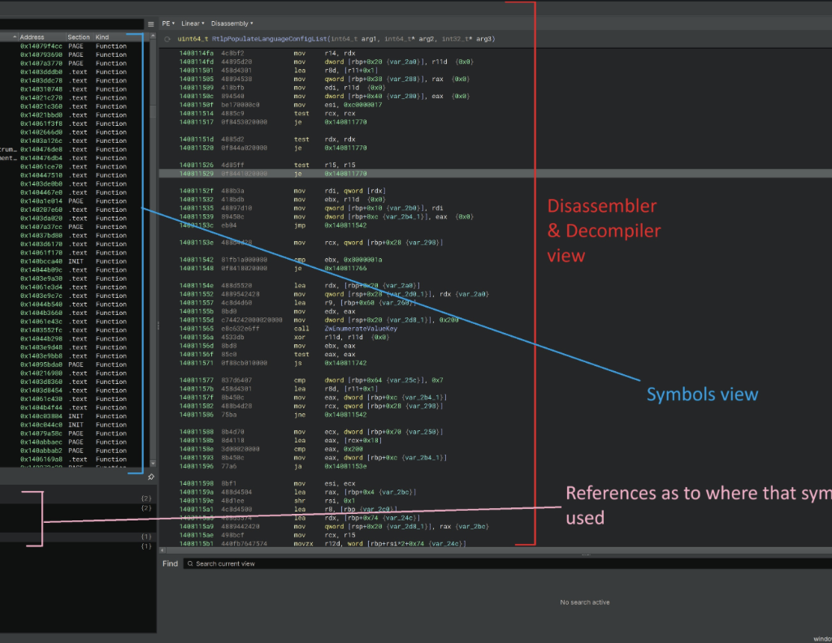832x643 pixels.
Task: Click the 'Search current view' find field
Action: pos(507,563)
